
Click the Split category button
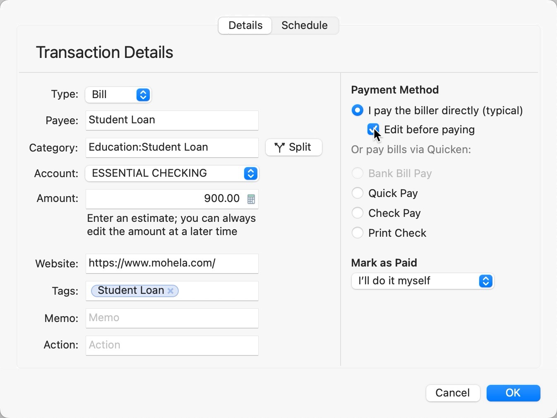(x=293, y=147)
